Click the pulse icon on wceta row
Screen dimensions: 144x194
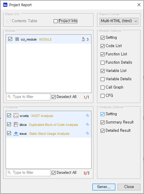pyautogui.click(x=87, y=116)
